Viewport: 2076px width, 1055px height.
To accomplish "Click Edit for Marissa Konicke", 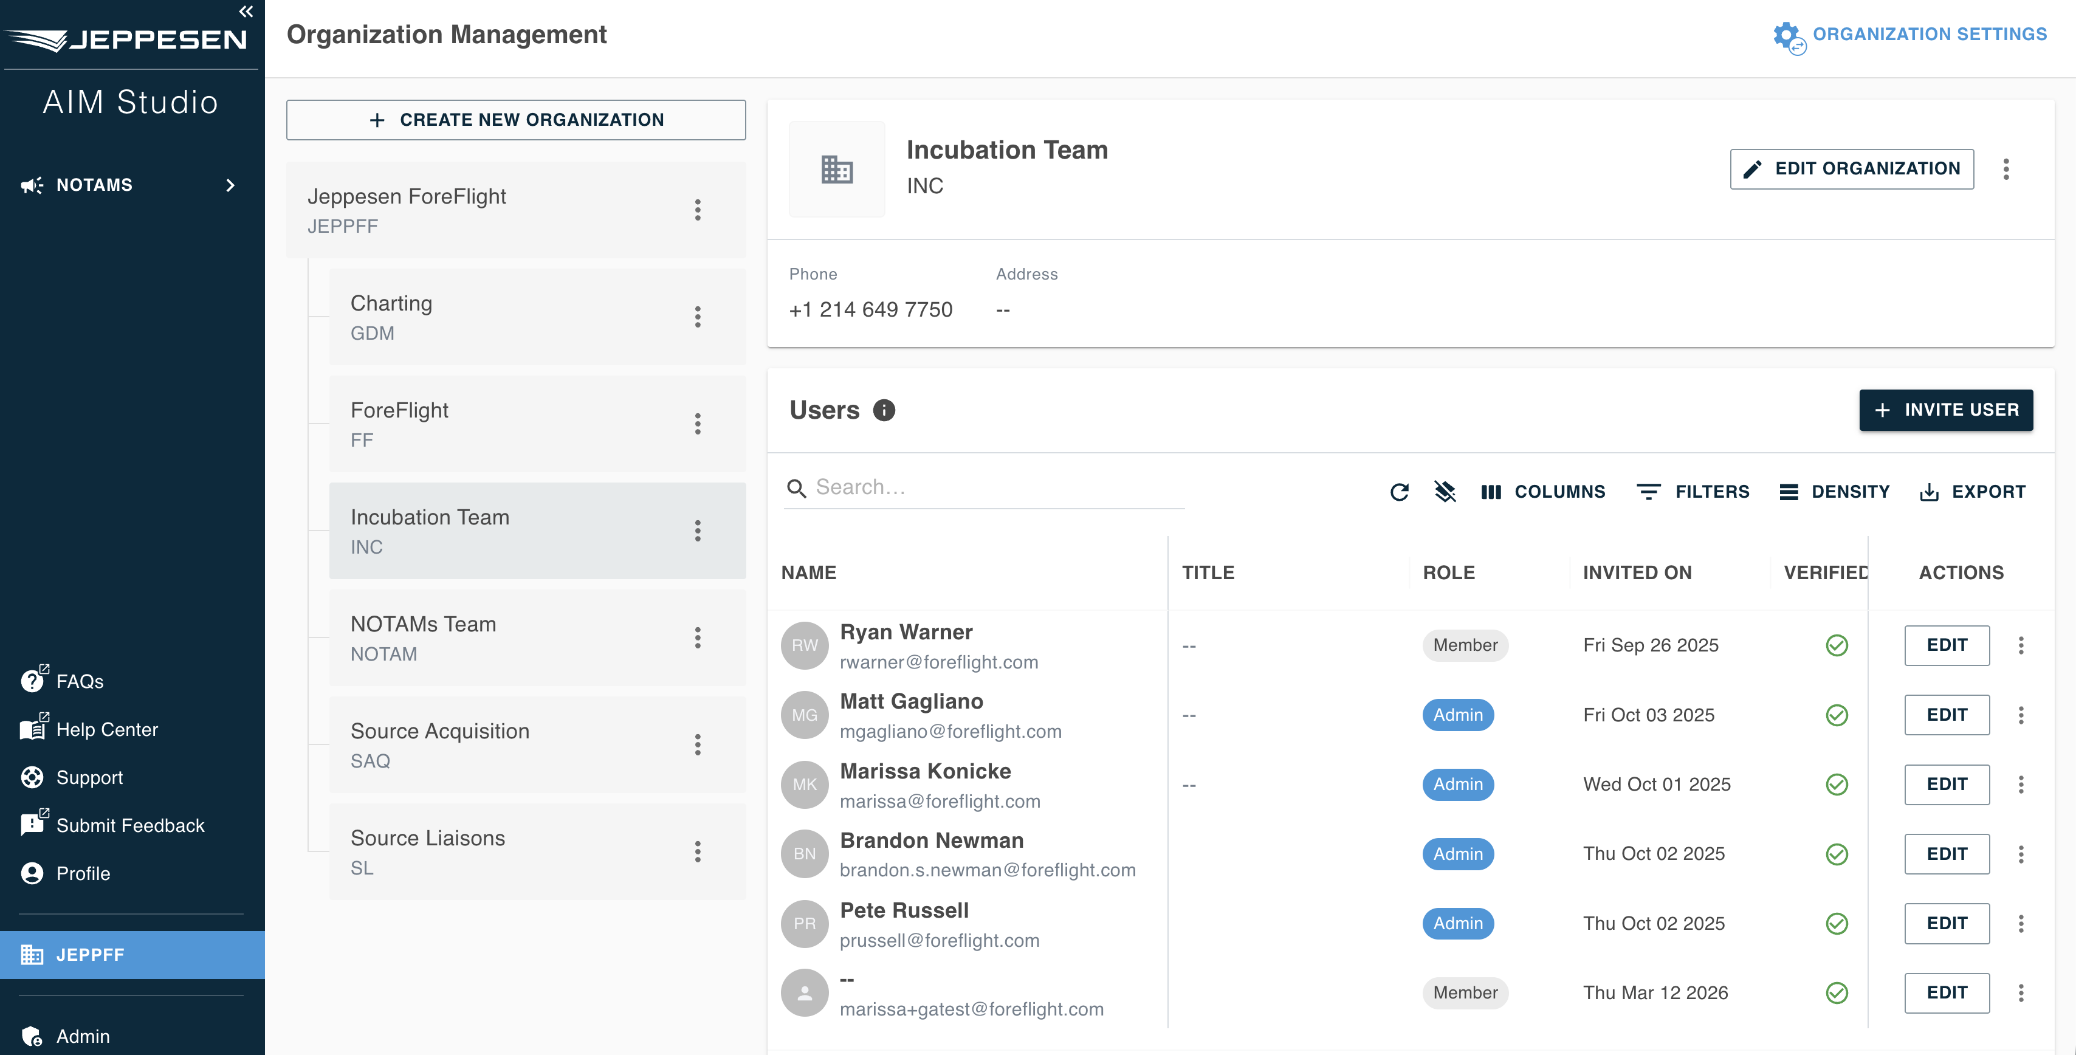I will coord(1947,785).
